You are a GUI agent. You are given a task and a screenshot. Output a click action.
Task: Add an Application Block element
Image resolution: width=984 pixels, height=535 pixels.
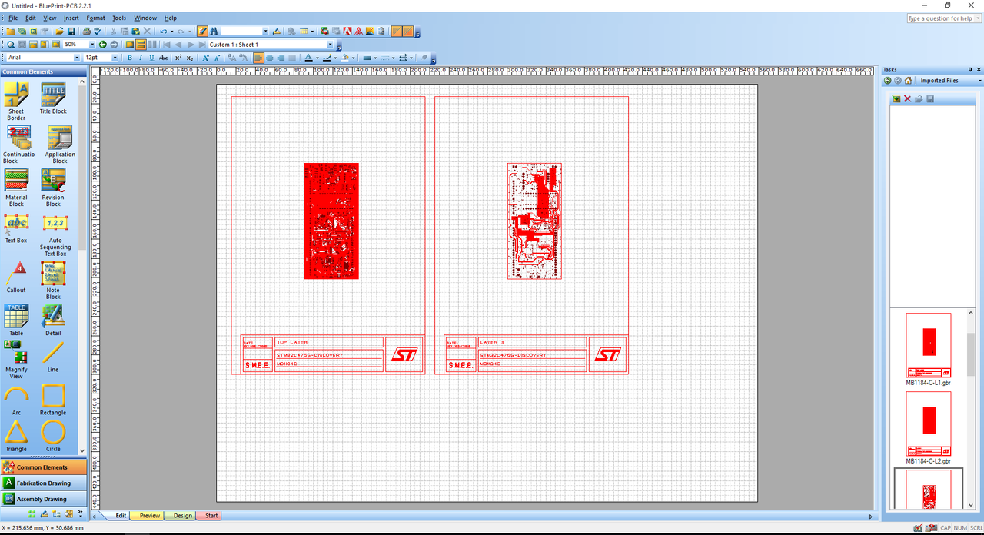coord(60,145)
